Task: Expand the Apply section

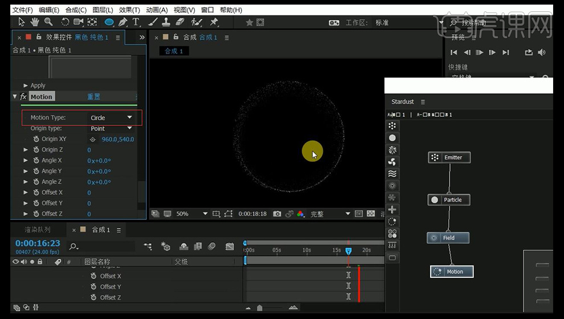Action: coord(26,85)
